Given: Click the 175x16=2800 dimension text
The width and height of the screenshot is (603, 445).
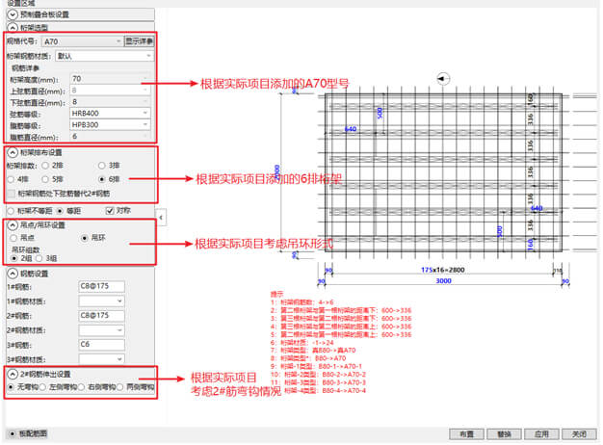Looking at the screenshot, I should [443, 270].
